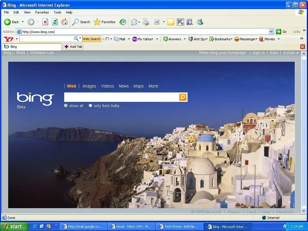Go to Home page via house icon
The image size is (308, 231).
tap(64, 22)
